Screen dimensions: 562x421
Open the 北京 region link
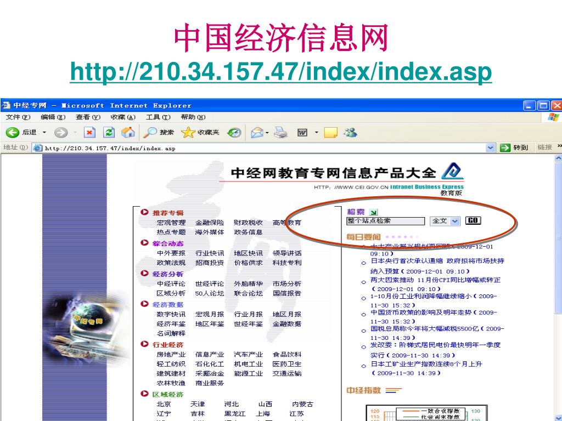164,404
